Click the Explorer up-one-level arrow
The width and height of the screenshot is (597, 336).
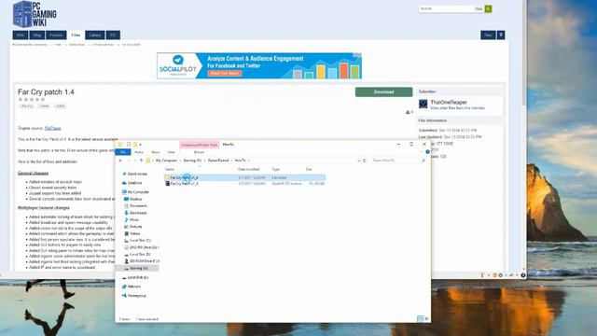(x=141, y=161)
